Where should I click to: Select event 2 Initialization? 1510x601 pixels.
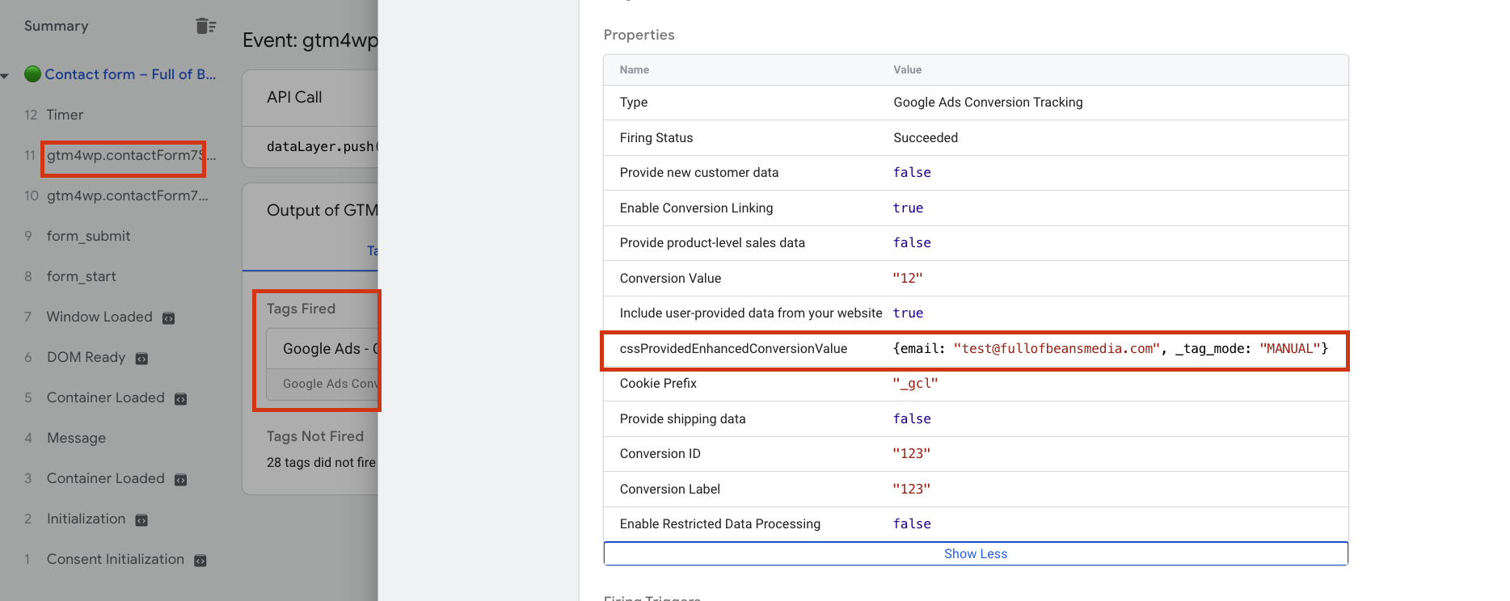(86, 519)
